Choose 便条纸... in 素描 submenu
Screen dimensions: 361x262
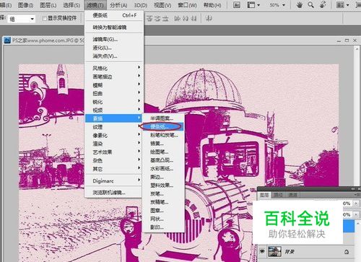(x=163, y=126)
